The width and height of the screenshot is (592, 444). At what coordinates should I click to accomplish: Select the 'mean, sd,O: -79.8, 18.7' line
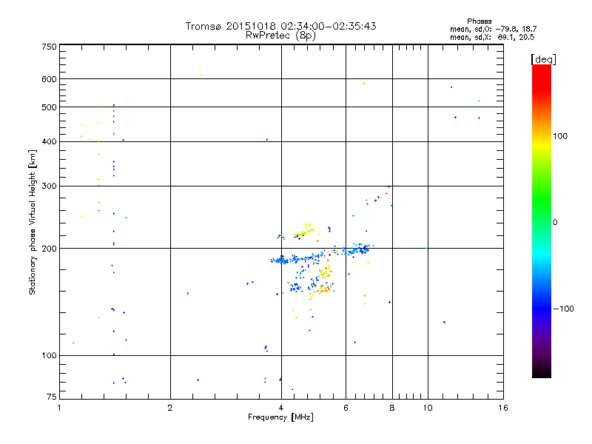493,29
